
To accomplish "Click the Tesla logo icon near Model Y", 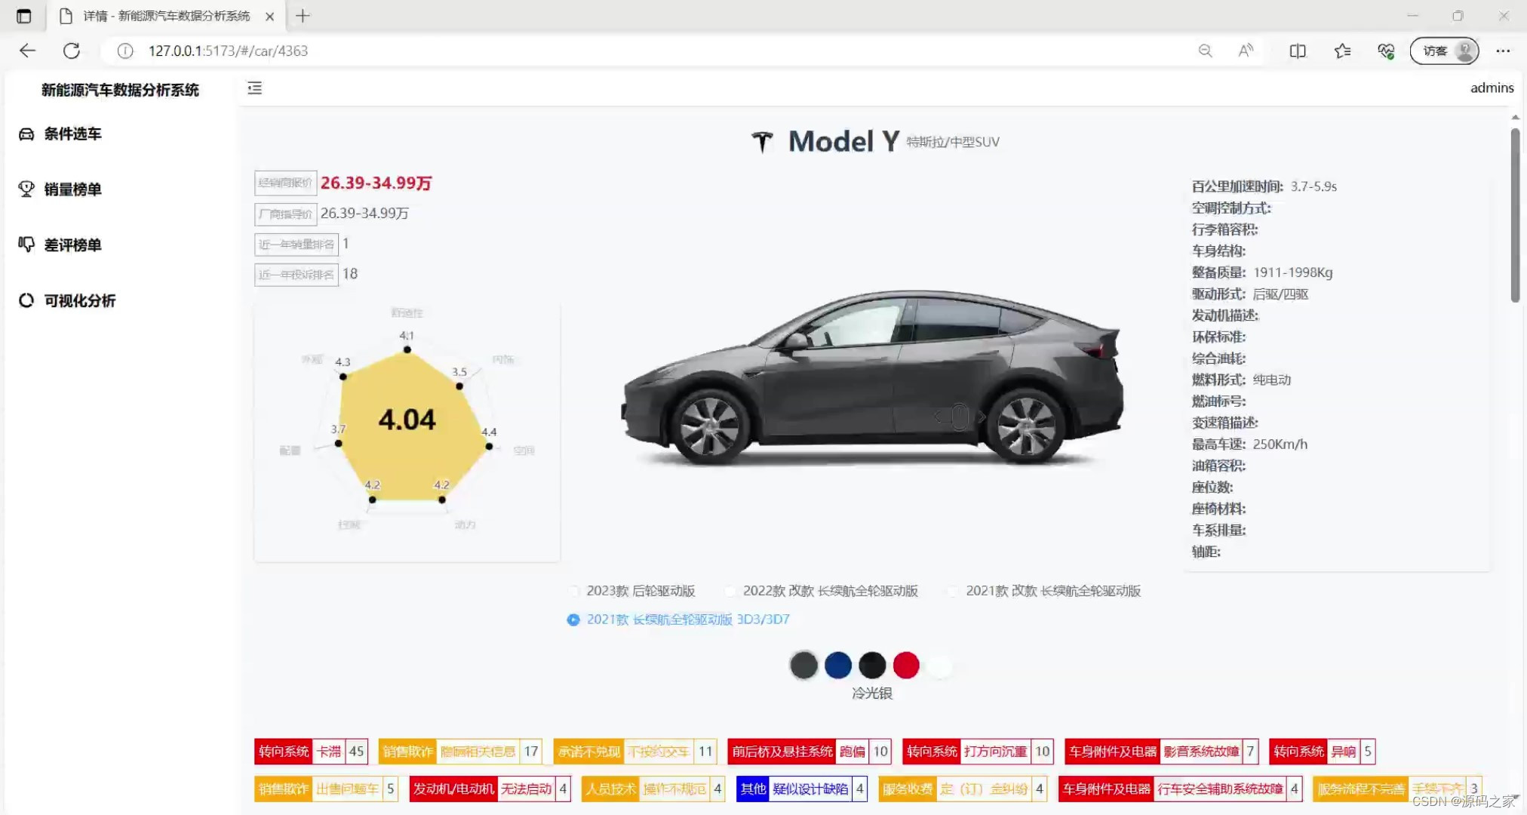I will point(763,141).
